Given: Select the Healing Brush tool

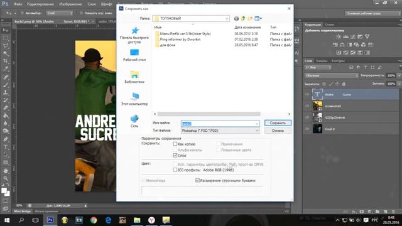Looking at the screenshot, I should [x=6, y=77].
